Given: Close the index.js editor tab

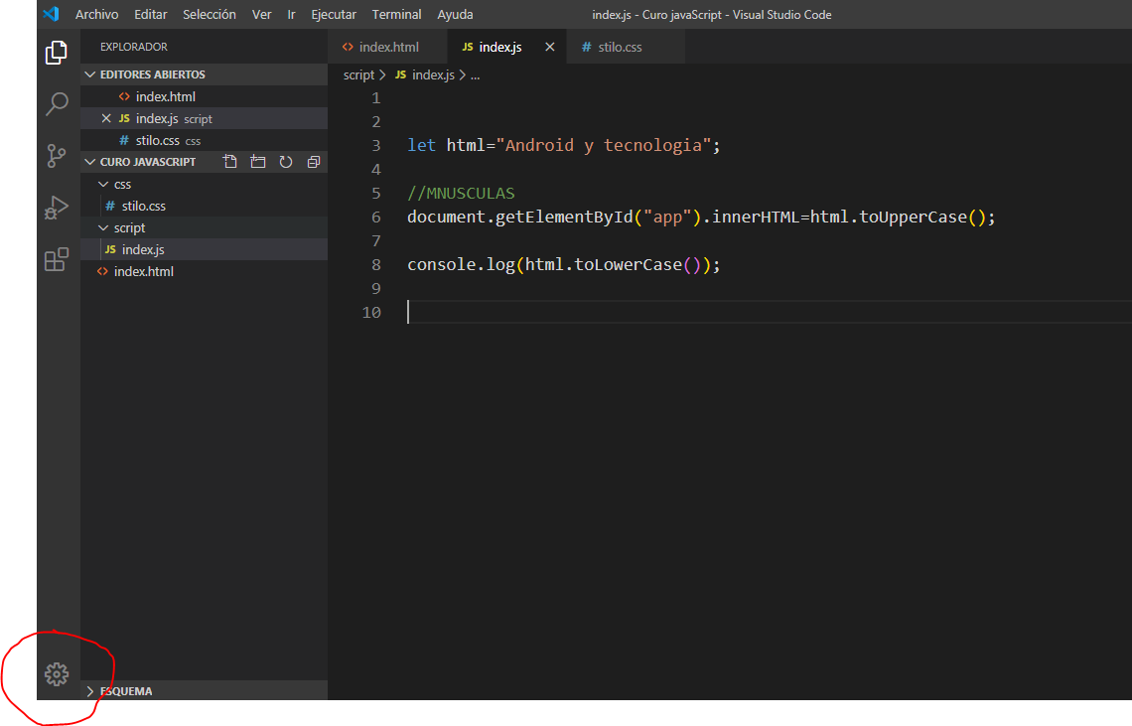Looking at the screenshot, I should (x=550, y=47).
